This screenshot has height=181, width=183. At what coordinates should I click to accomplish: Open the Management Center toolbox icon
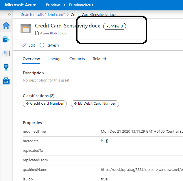[6, 81]
